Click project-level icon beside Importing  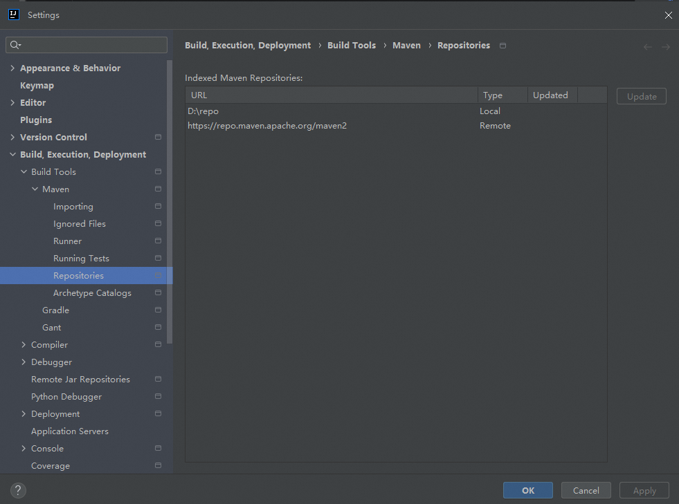(x=158, y=206)
